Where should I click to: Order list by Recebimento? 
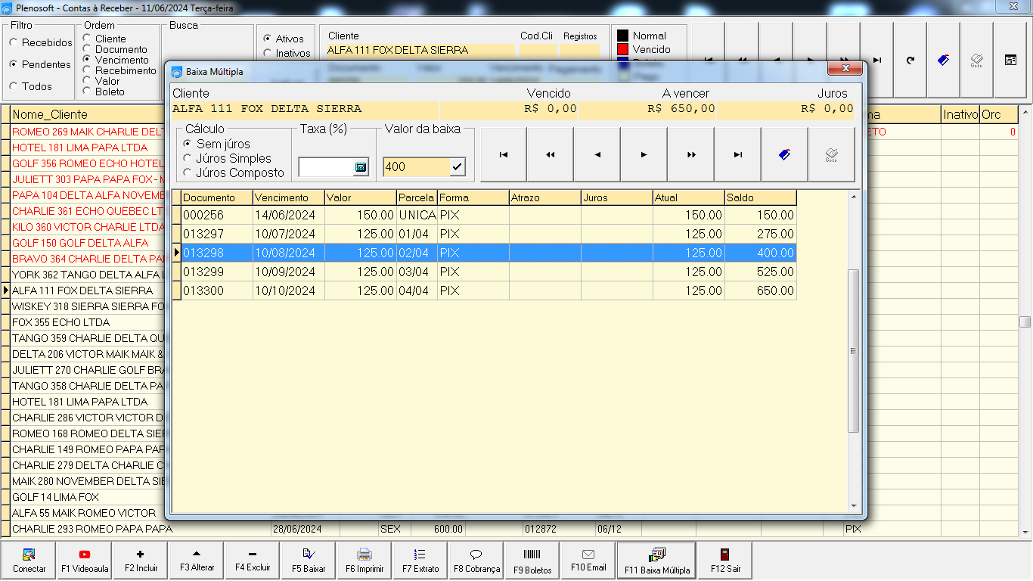(x=119, y=70)
